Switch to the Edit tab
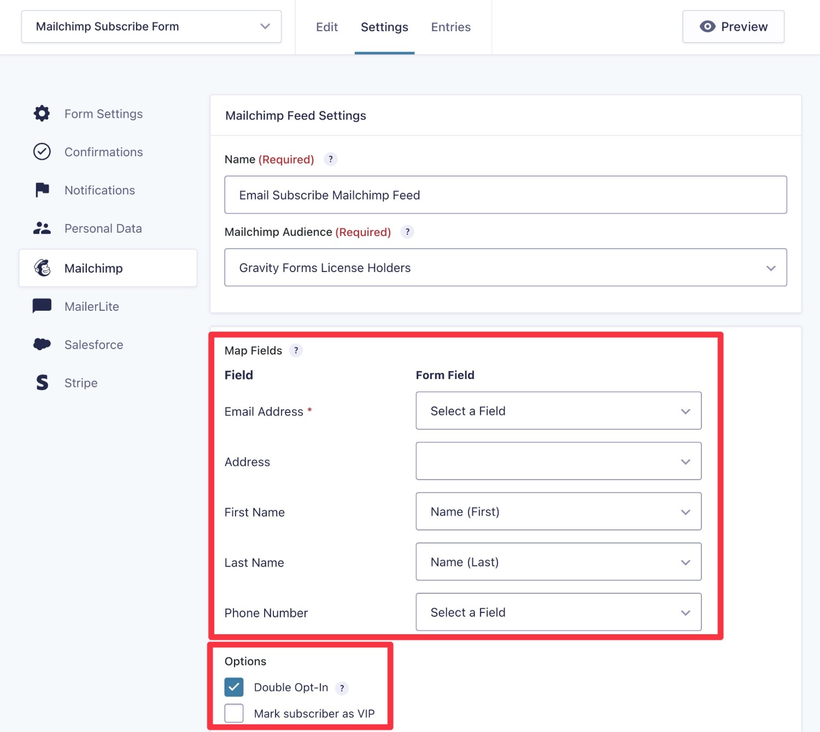820x732 pixels. [327, 27]
